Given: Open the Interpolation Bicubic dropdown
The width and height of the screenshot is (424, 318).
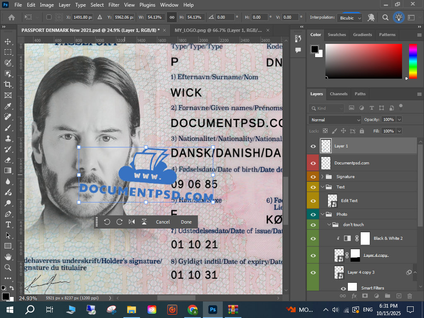Looking at the screenshot, I should [x=350, y=18].
